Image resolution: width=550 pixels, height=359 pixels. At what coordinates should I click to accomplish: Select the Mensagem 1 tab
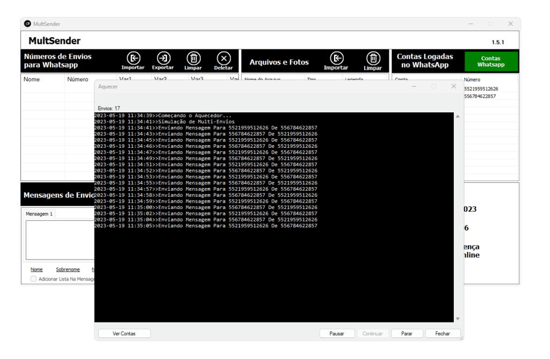pyautogui.click(x=39, y=214)
